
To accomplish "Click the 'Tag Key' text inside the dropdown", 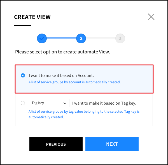I will (x=38, y=103).
